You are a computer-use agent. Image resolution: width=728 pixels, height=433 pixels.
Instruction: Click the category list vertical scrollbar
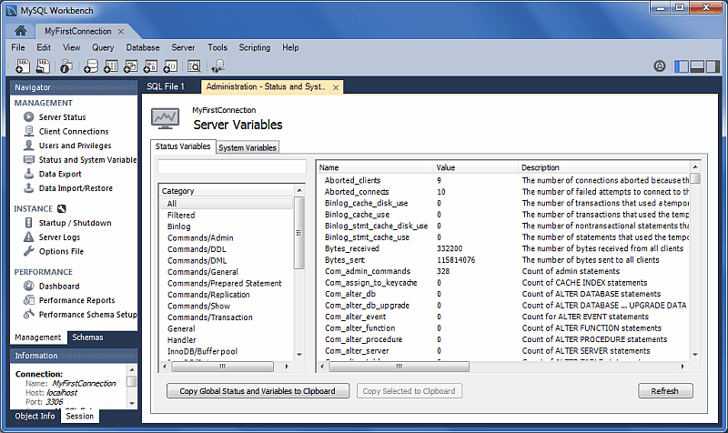(299, 233)
